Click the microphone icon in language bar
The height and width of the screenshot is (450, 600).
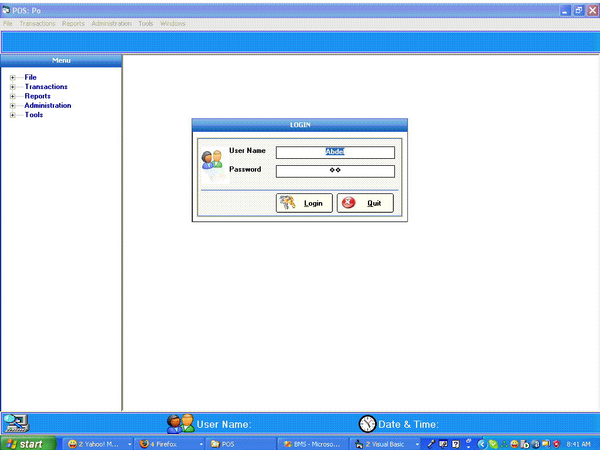point(432,444)
